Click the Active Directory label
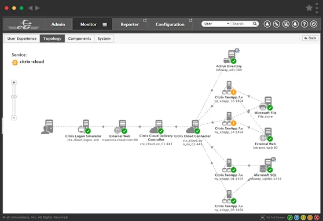 (x=229, y=66)
